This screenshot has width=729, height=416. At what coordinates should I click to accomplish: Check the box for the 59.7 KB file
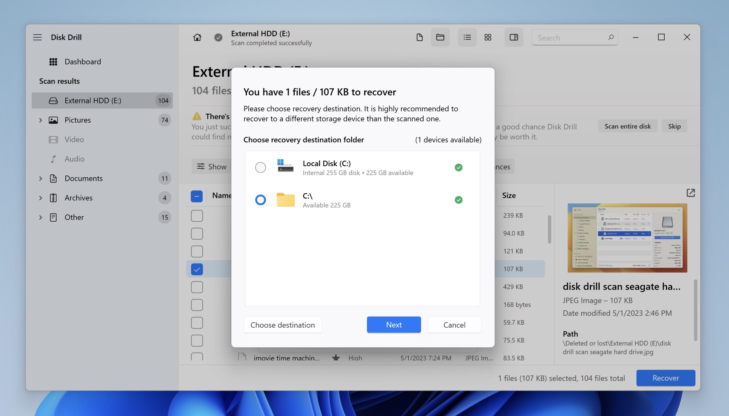[197, 323]
